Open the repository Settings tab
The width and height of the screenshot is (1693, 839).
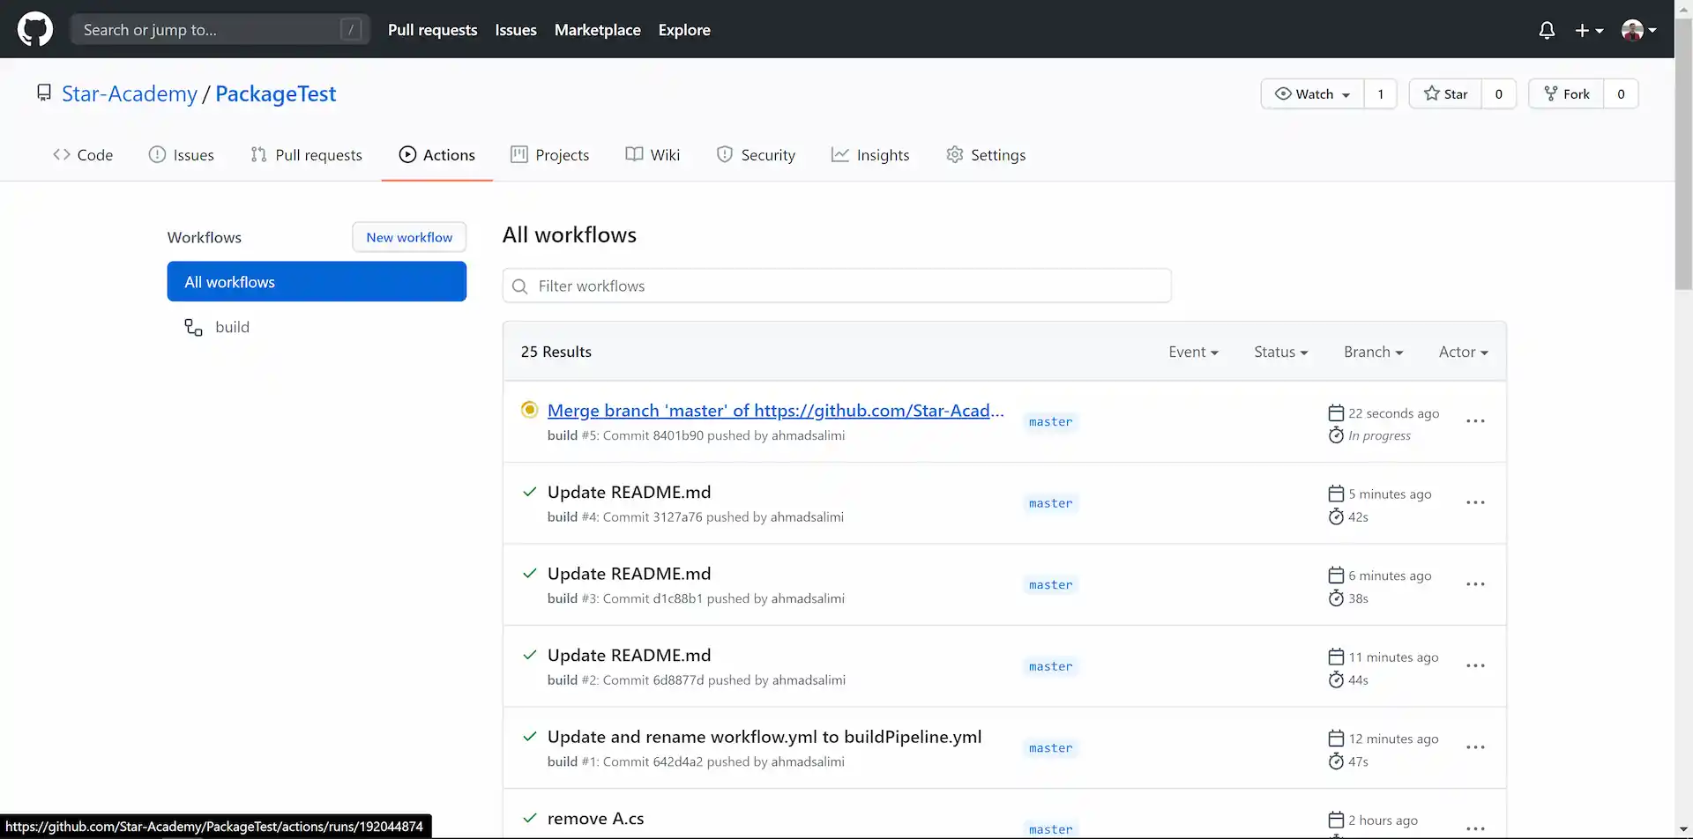tap(985, 155)
